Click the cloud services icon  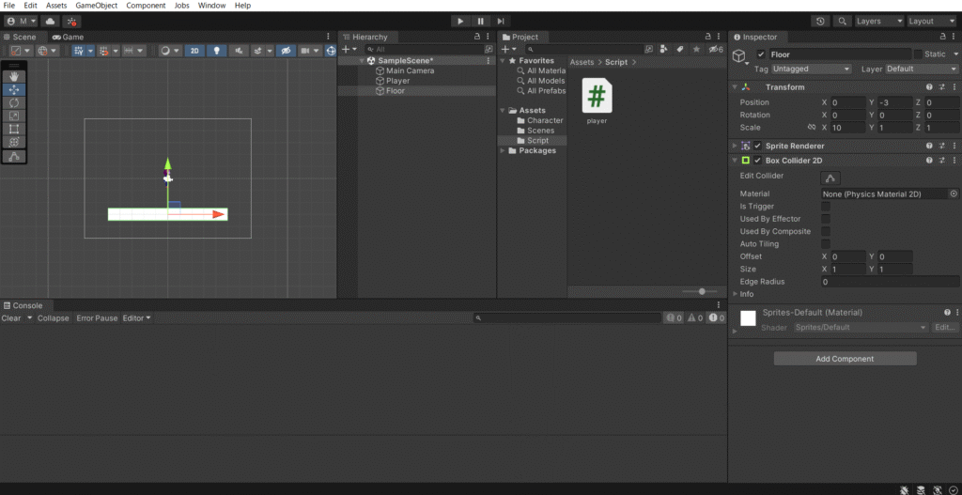click(x=50, y=21)
